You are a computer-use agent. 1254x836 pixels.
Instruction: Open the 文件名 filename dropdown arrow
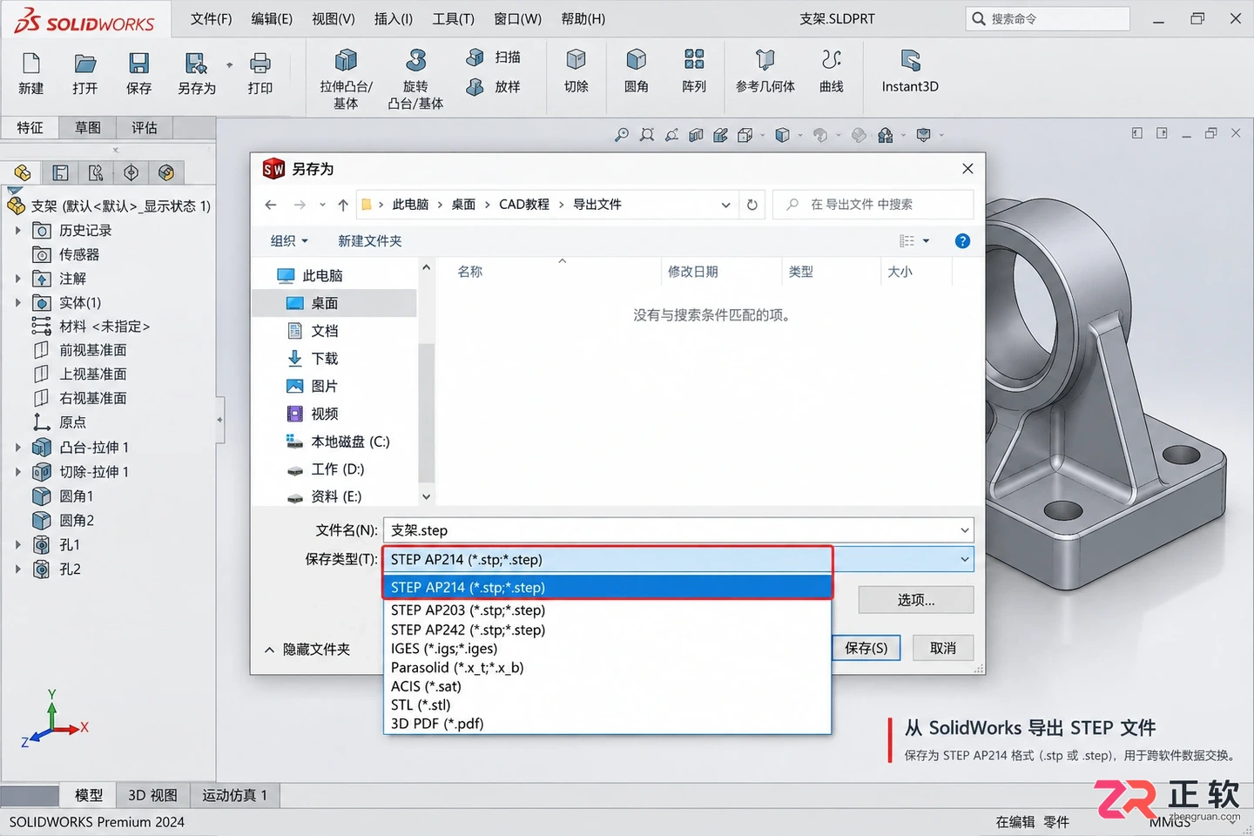pos(964,530)
